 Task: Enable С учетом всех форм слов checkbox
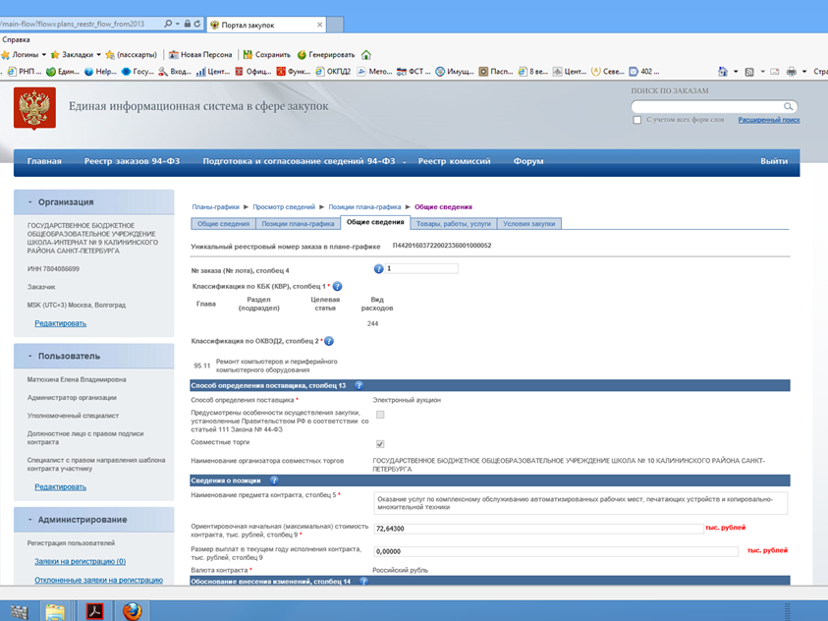637,120
